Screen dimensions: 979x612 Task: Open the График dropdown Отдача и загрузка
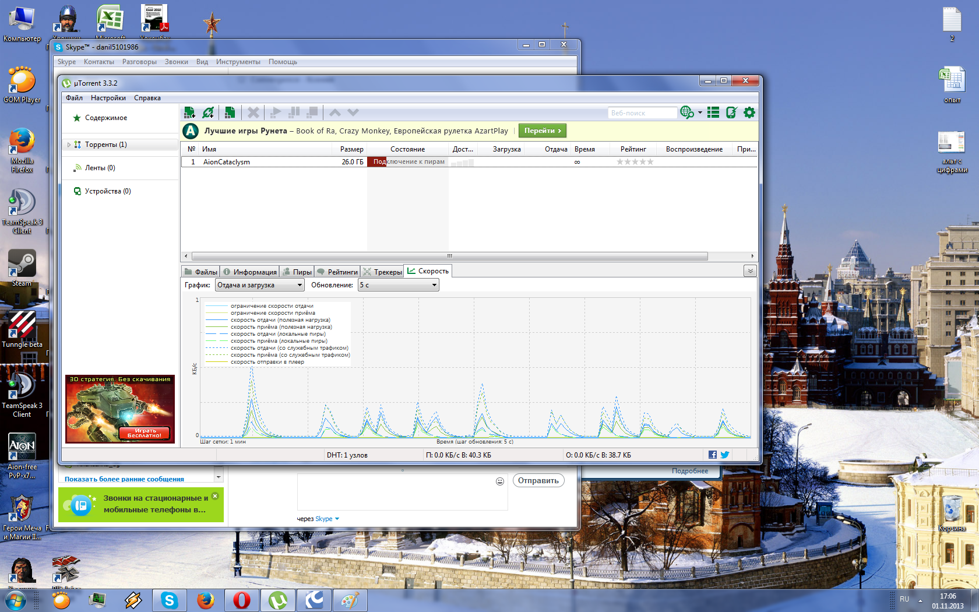click(x=260, y=285)
